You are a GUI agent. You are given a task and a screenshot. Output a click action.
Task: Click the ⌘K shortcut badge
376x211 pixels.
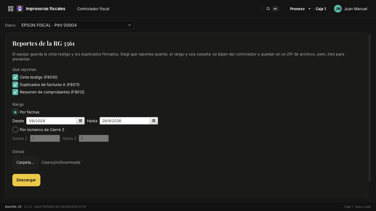pyautogui.click(x=275, y=9)
